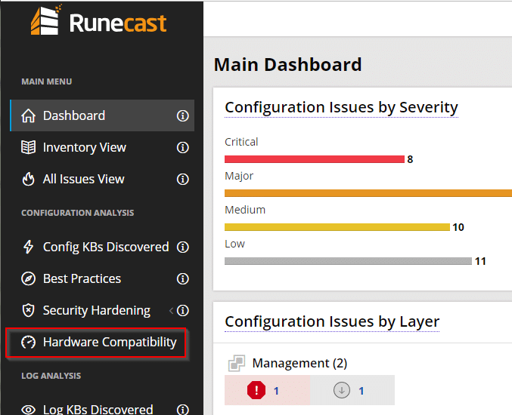This screenshot has height=415, width=512.
Task: Open Management critical issues red alert box
Action: pyautogui.click(x=267, y=390)
